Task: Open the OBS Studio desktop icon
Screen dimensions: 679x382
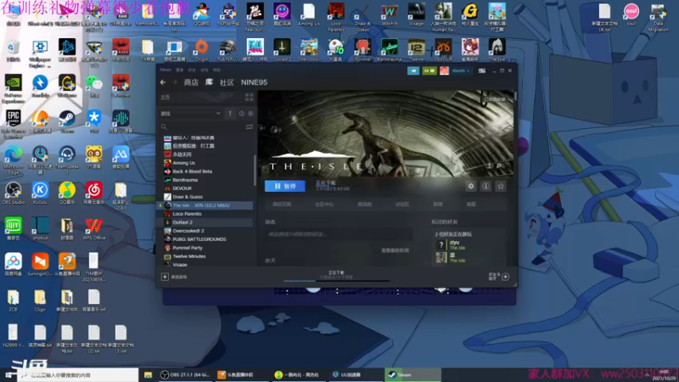Action: 14,194
